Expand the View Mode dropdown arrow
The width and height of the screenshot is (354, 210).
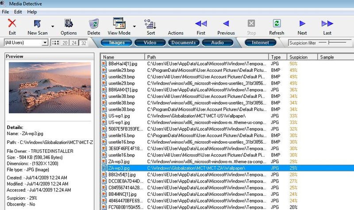134,27
